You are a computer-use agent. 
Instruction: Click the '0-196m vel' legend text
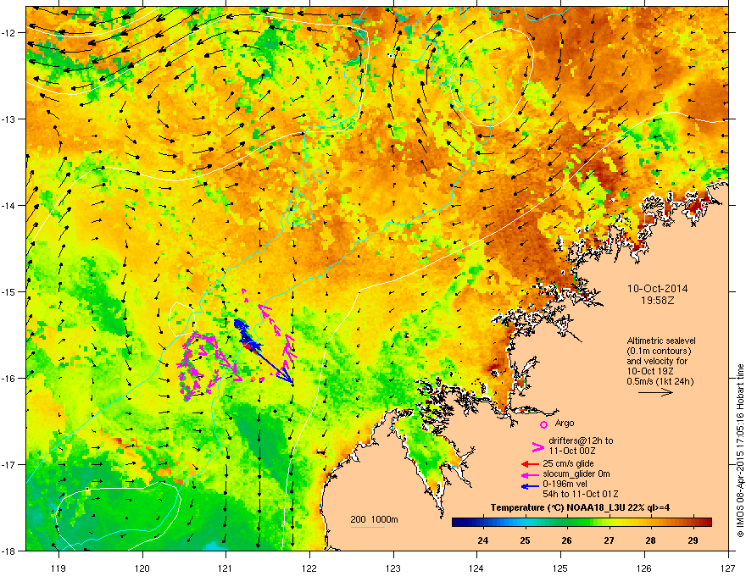pos(565,484)
